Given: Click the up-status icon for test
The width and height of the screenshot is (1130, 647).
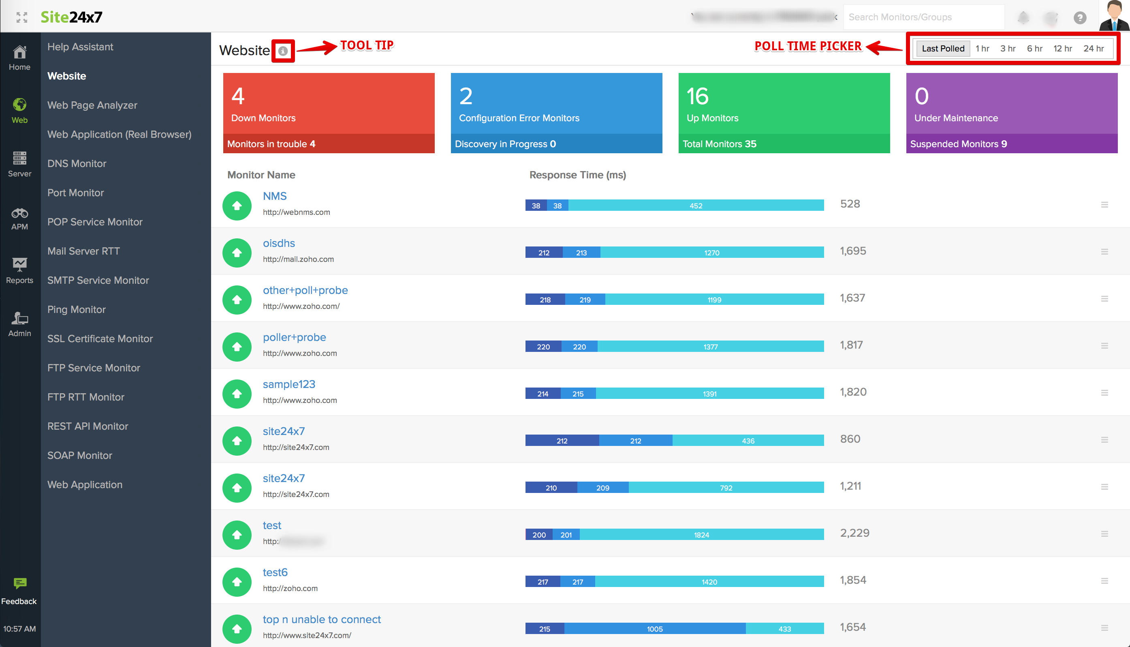Looking at the screenshot, I should (x=237, y=535).
